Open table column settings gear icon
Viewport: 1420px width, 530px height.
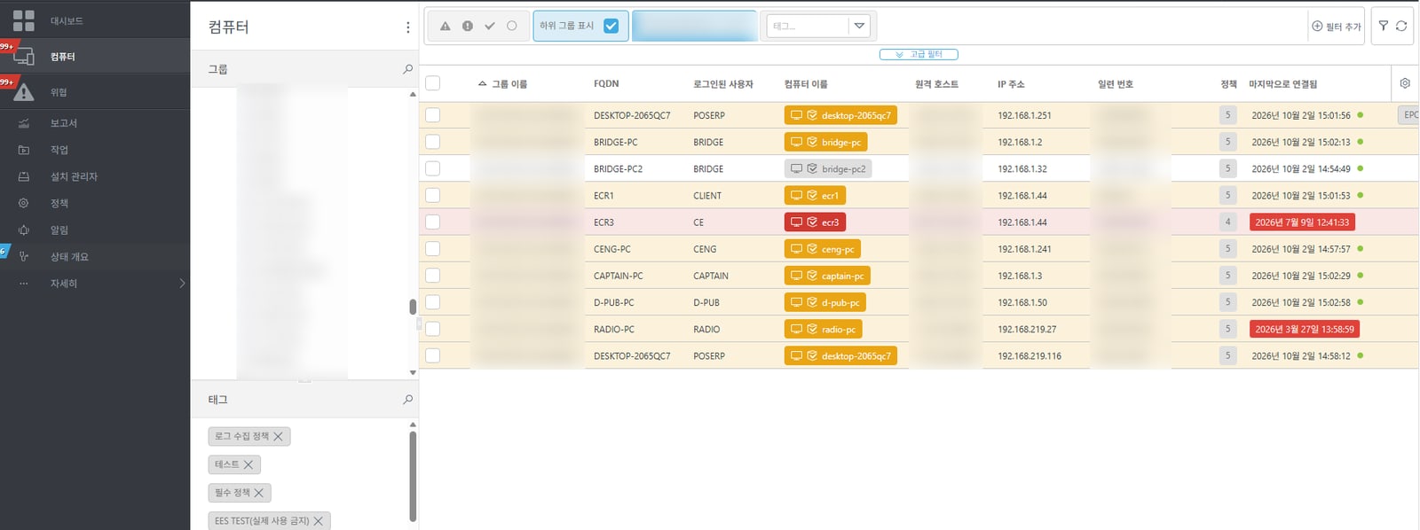(1405, 83)
